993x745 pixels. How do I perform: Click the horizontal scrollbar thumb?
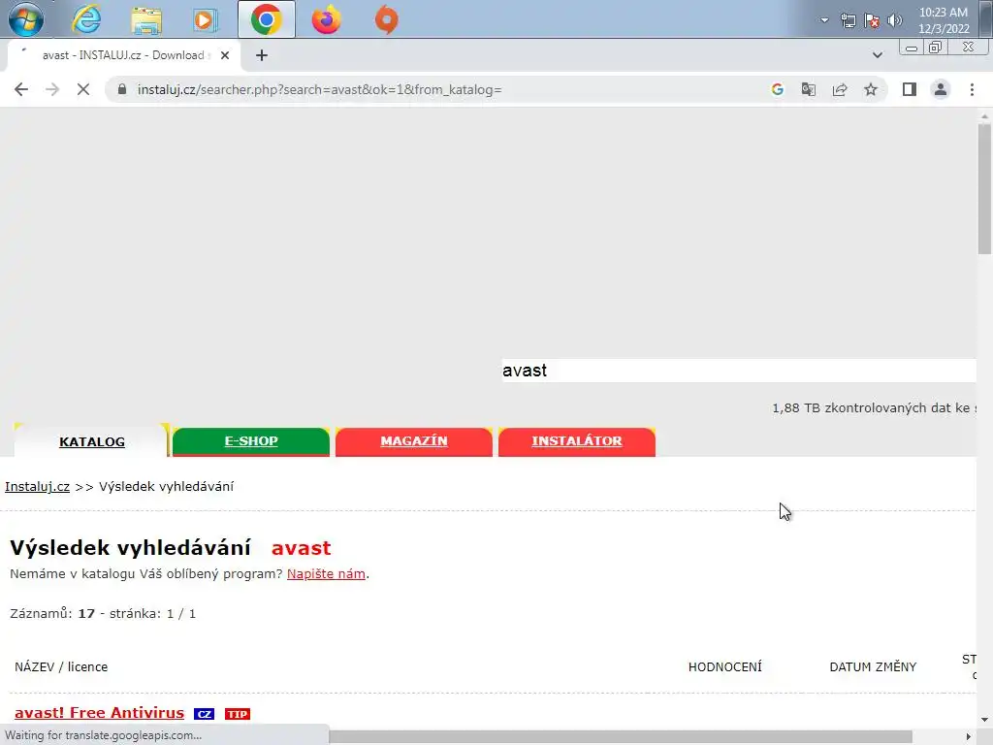[620, 736]
